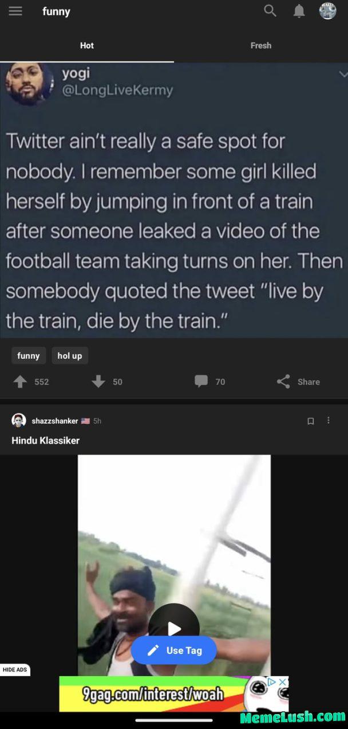Open the search icon
Screen dimensions: 348x729
270,10
